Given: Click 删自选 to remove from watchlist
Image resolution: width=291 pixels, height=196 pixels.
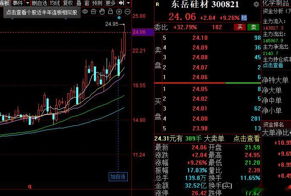Looking at the screenshot, I should pos(39,3).
